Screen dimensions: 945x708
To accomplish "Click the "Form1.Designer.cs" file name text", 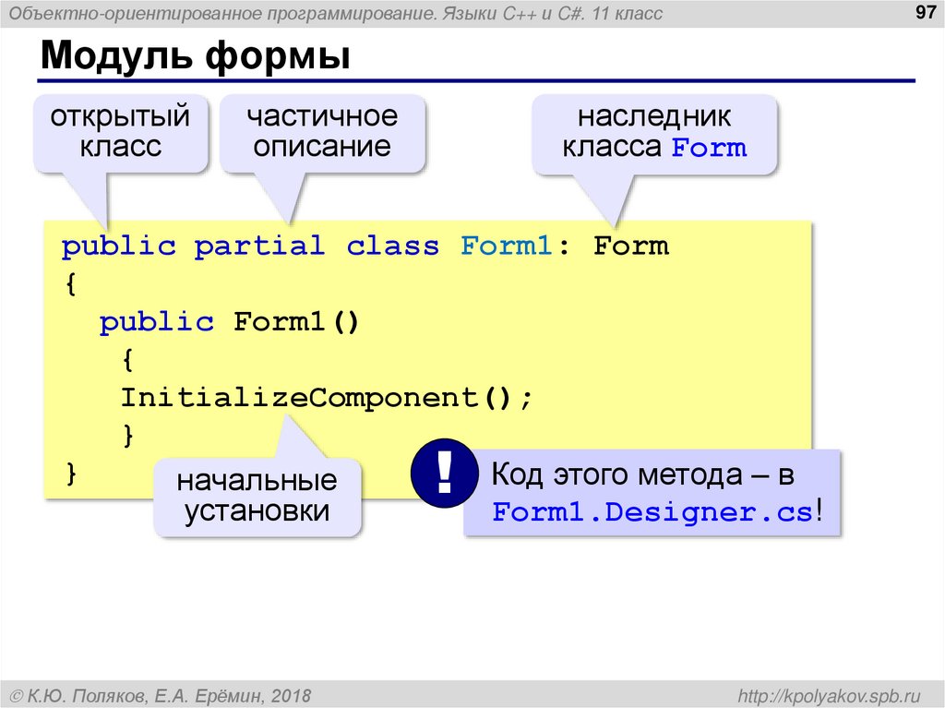I will coord(652,512).
